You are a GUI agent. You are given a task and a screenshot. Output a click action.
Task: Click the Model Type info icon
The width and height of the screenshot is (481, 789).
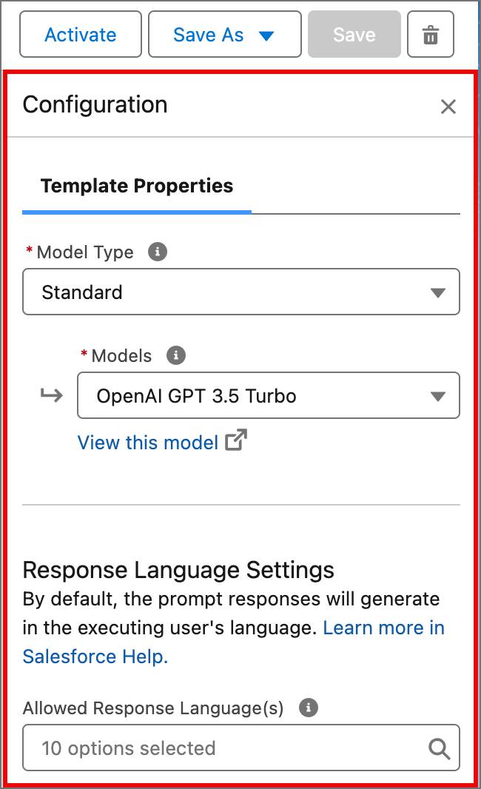[x=156, y=251]
